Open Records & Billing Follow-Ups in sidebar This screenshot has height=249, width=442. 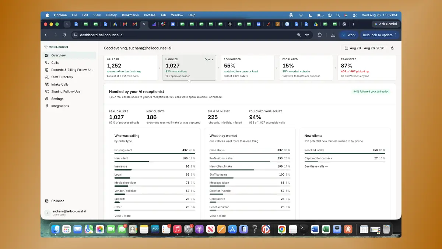[x=69, y=70]
